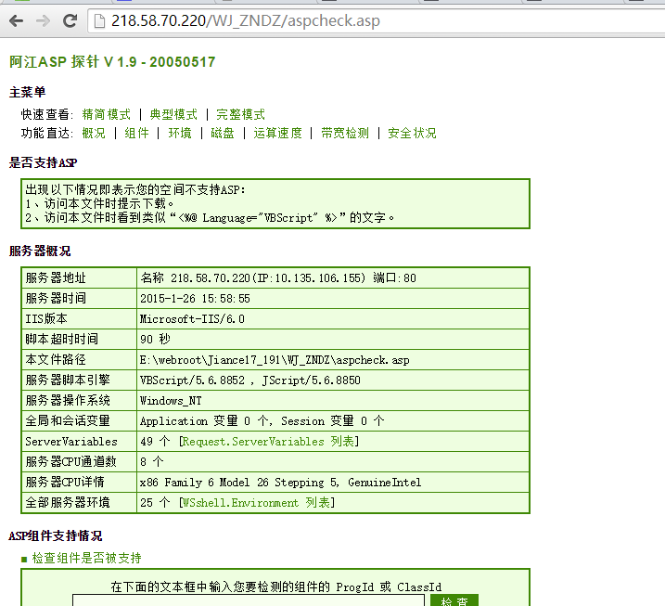Viewport: 665px width, 606px height.
Task: Click the 服务器地址 row label
Action: click(x=56, y=278)
